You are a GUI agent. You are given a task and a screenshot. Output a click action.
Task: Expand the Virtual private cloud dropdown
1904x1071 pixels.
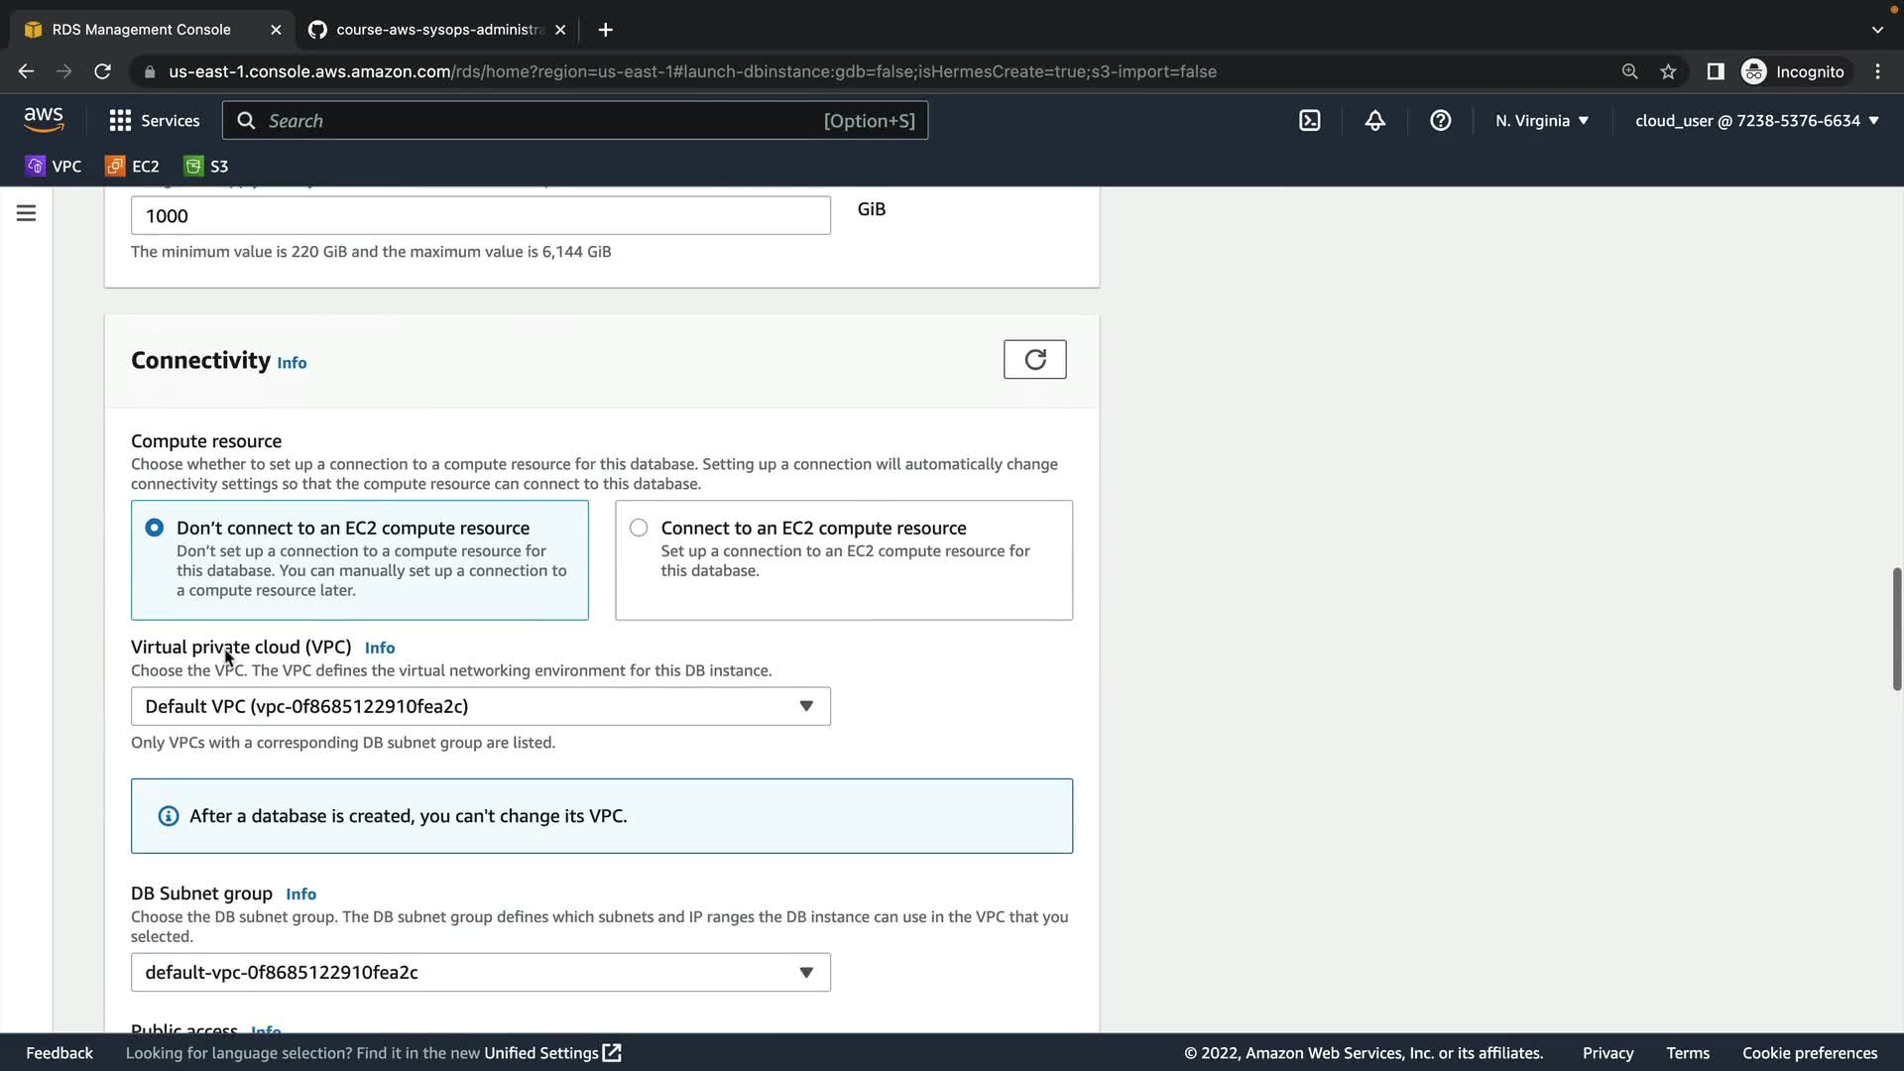pos(480,706)
